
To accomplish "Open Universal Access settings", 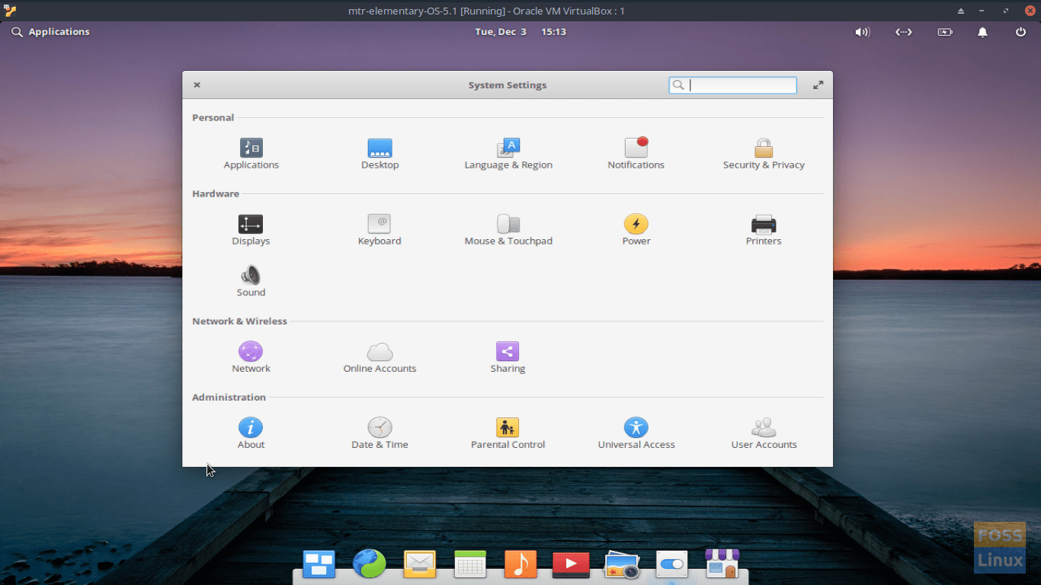I will [636, 428].
